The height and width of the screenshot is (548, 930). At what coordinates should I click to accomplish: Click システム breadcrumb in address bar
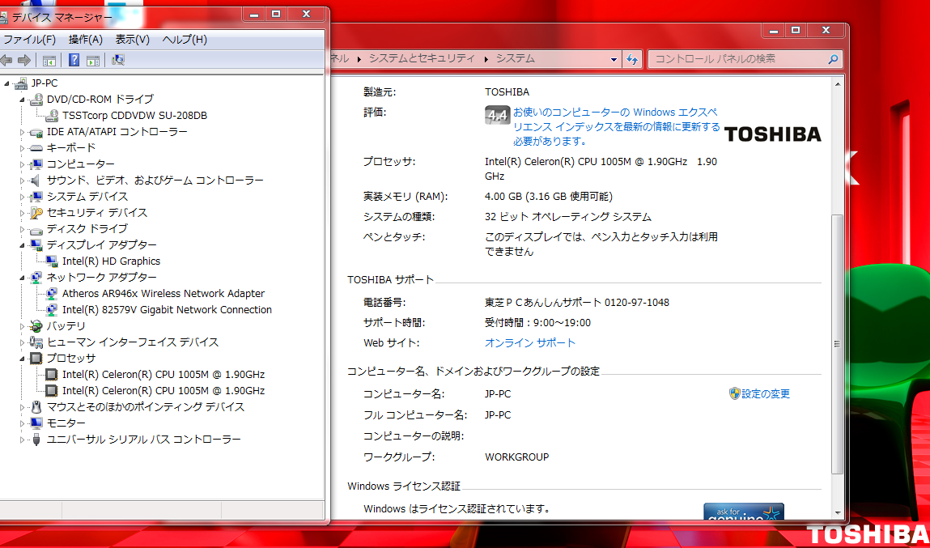coord(516,59)
